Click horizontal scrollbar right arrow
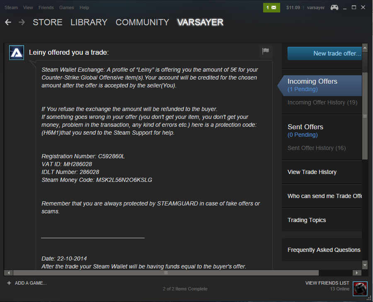 click(x=356, y=273)
